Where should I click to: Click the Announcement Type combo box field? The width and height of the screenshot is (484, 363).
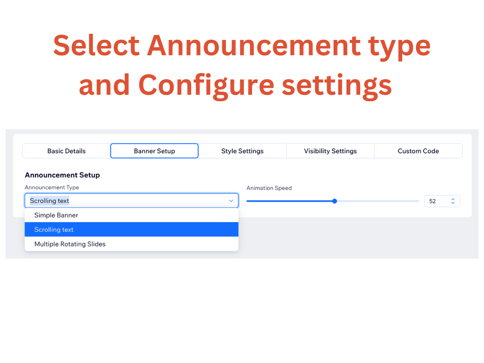point(131,200)
